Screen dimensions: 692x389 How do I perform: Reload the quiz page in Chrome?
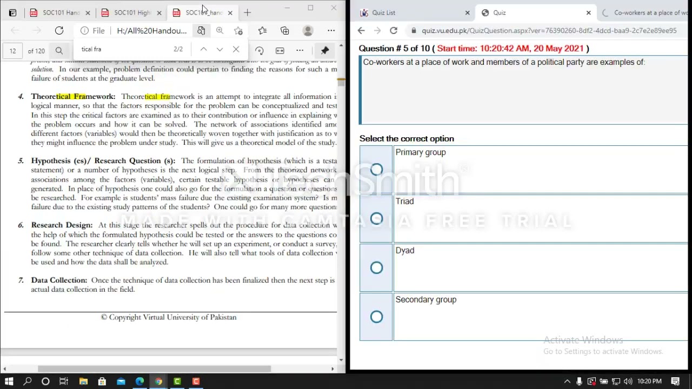394,31
